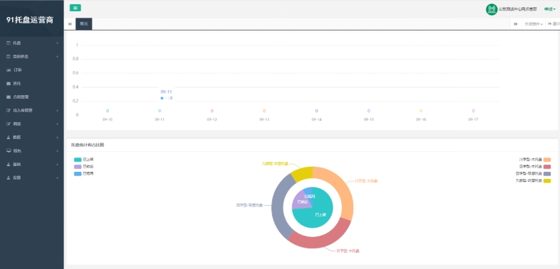Click the 田字型-吹塑托盘 label left of pie
The height and width of the screenshot is (269, 560).
(249, 205)
